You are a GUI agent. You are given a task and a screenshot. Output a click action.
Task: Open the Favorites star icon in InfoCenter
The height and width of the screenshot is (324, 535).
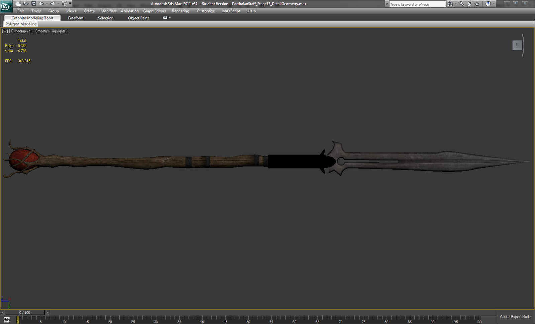476,4
